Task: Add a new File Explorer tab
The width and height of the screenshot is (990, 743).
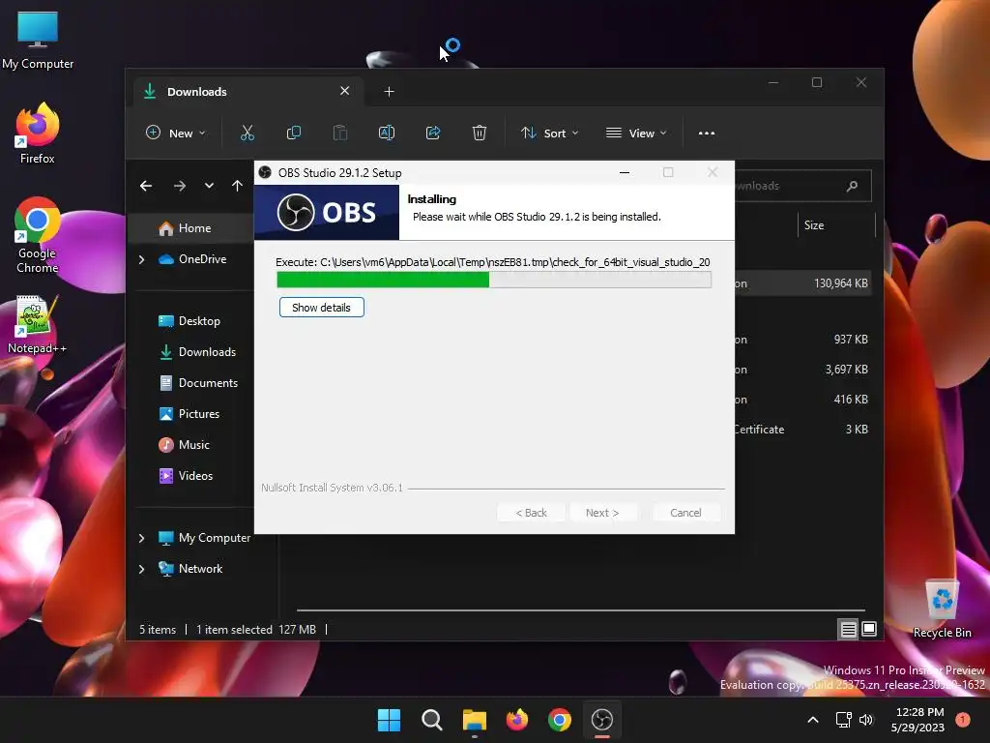Action: pyautogui.click(x=389, y=92)
